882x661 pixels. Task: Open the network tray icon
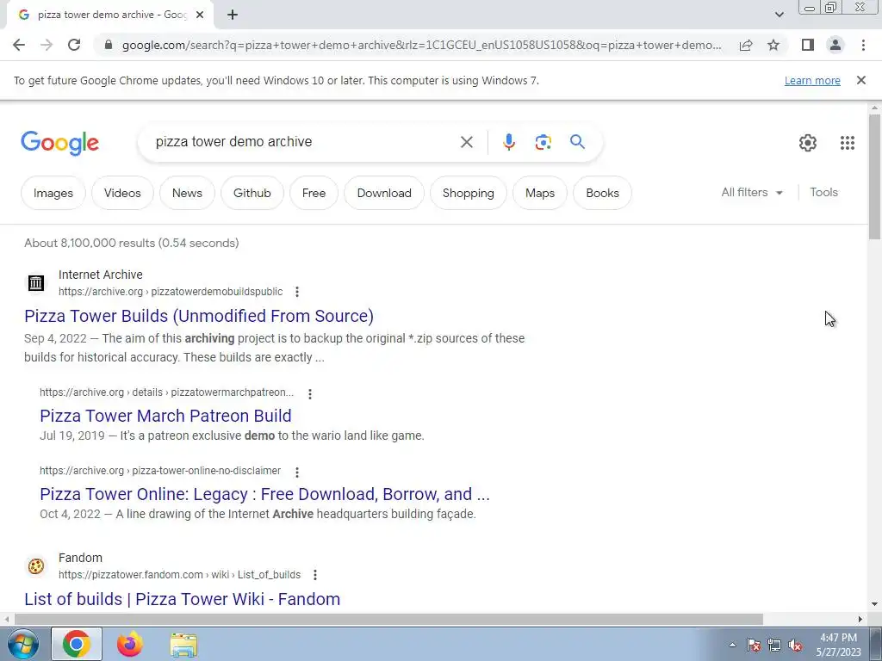[774, 646]
